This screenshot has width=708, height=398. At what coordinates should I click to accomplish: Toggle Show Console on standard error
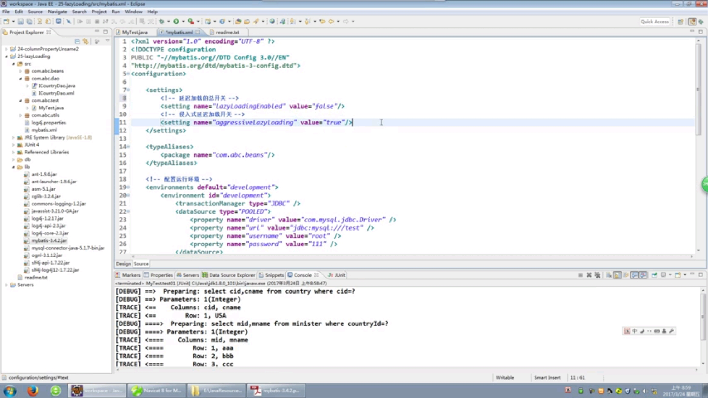[x=643, y=275]
